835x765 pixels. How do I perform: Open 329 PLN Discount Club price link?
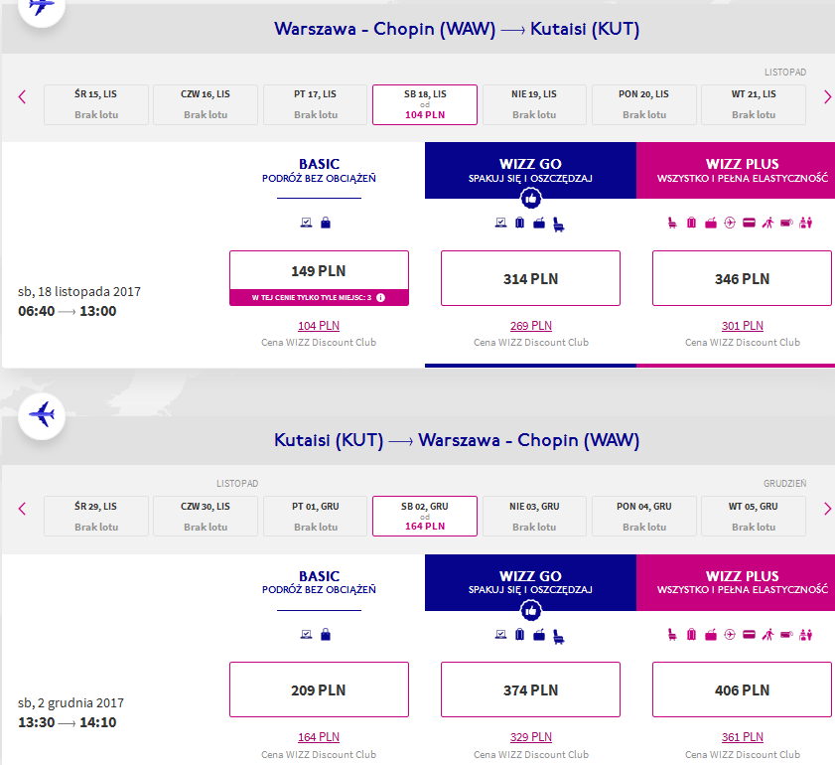pos(531,737)
